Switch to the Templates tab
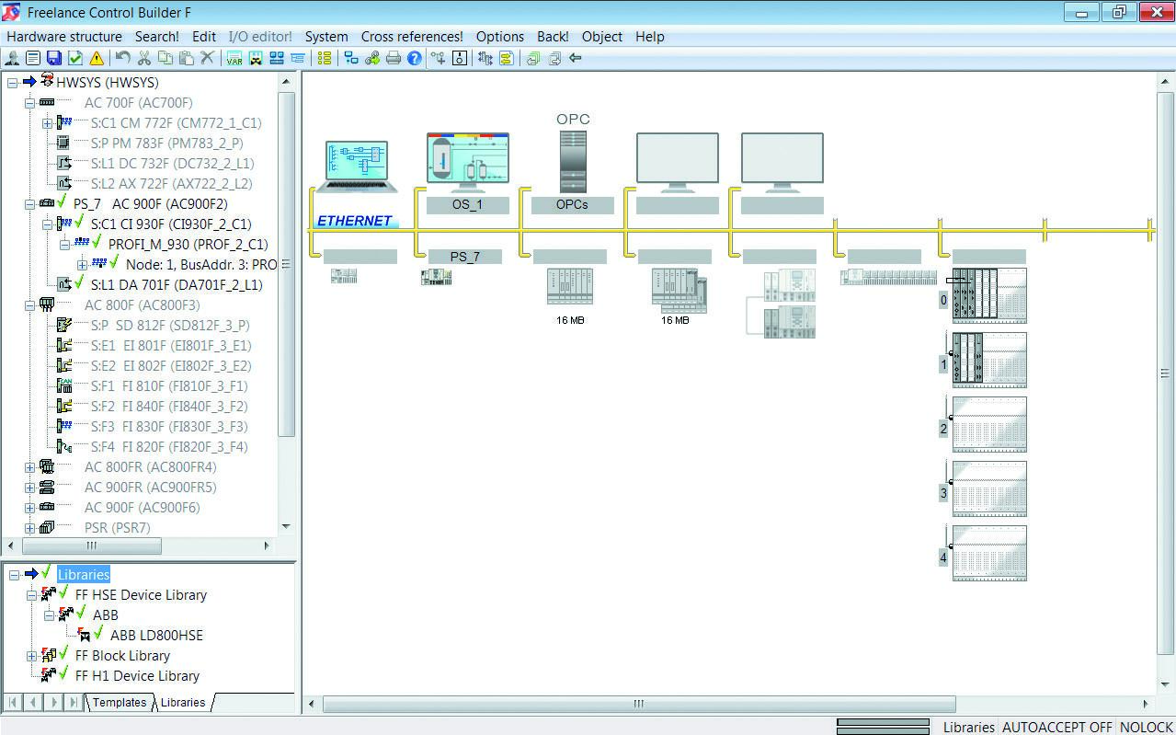The width and height of the screenshot is (1176, 735). click(119, 702)
